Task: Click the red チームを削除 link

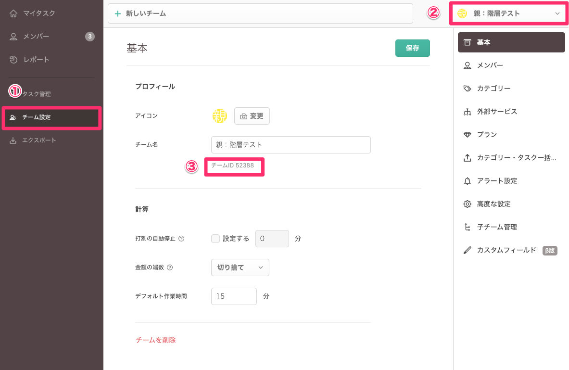Action: coord(156,340)
